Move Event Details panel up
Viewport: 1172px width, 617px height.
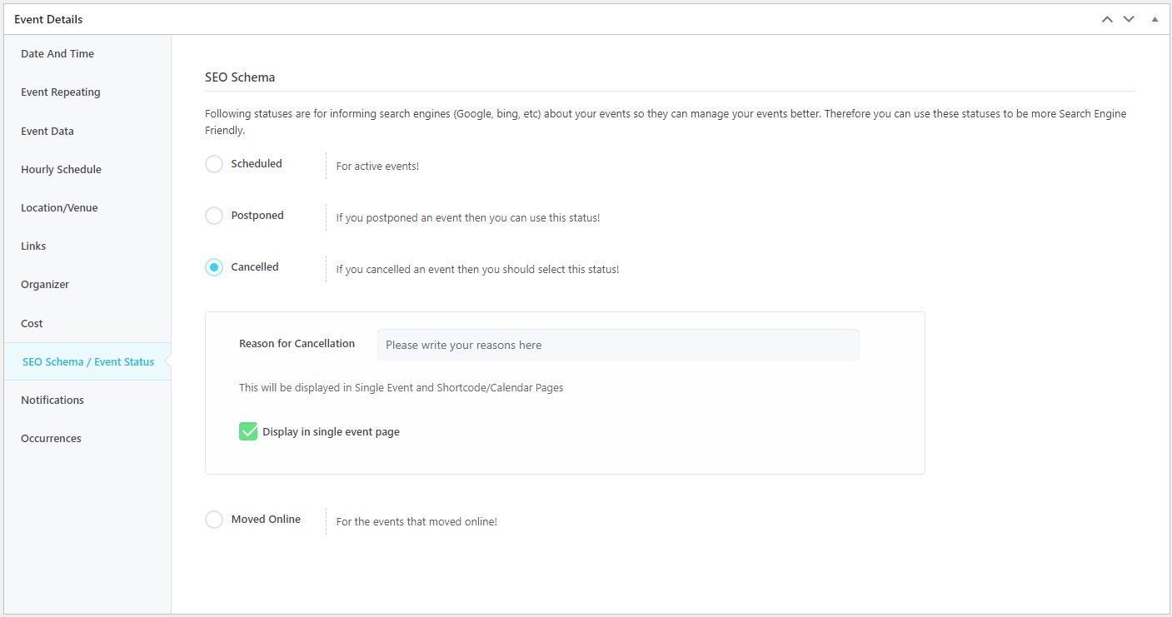(1107, 19)
